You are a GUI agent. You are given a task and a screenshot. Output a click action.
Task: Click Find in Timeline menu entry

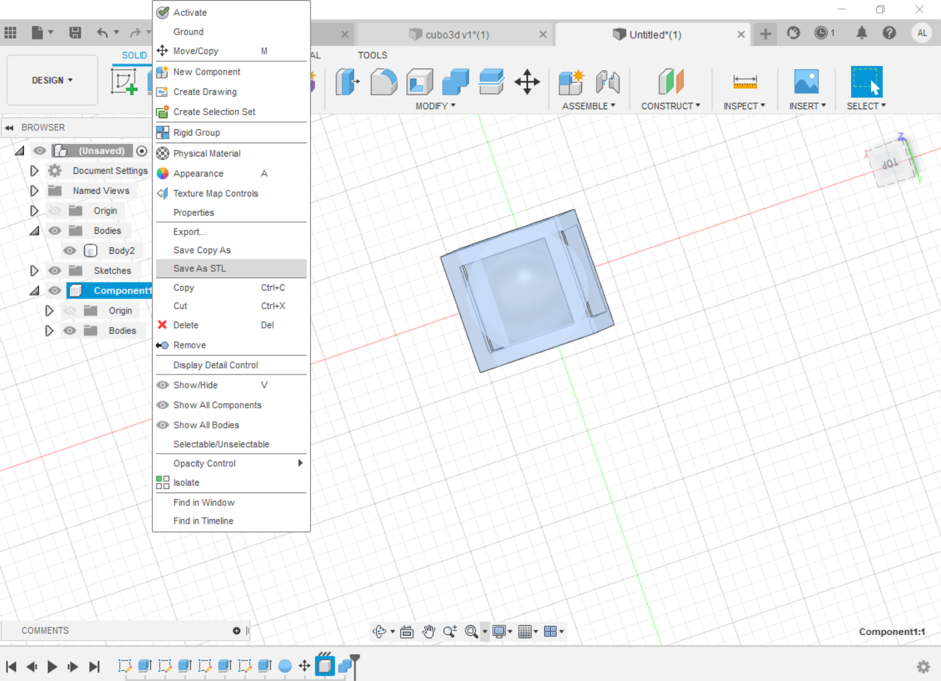click(203, 521)
